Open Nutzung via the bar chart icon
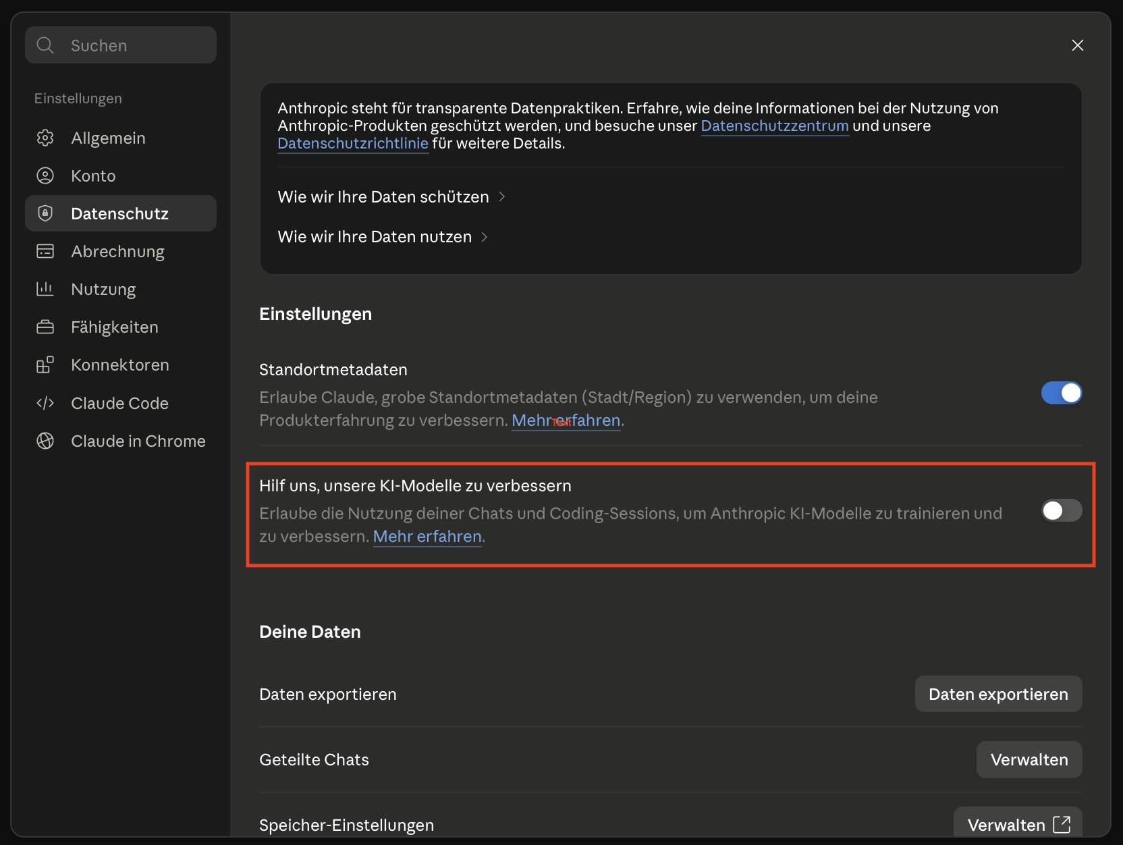The height and width of the screenshot is (845, 1123). point(45,289)
